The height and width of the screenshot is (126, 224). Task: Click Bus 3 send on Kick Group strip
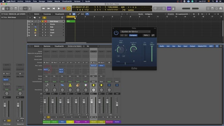click(45, 70)
